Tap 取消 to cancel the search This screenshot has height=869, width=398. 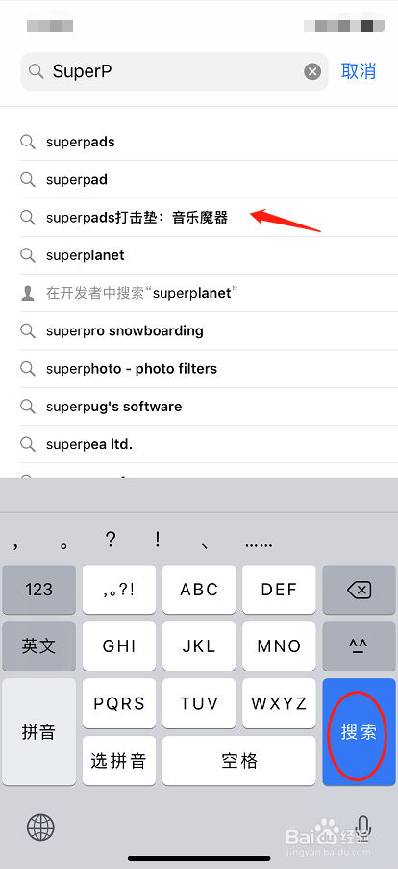point(359,71)
